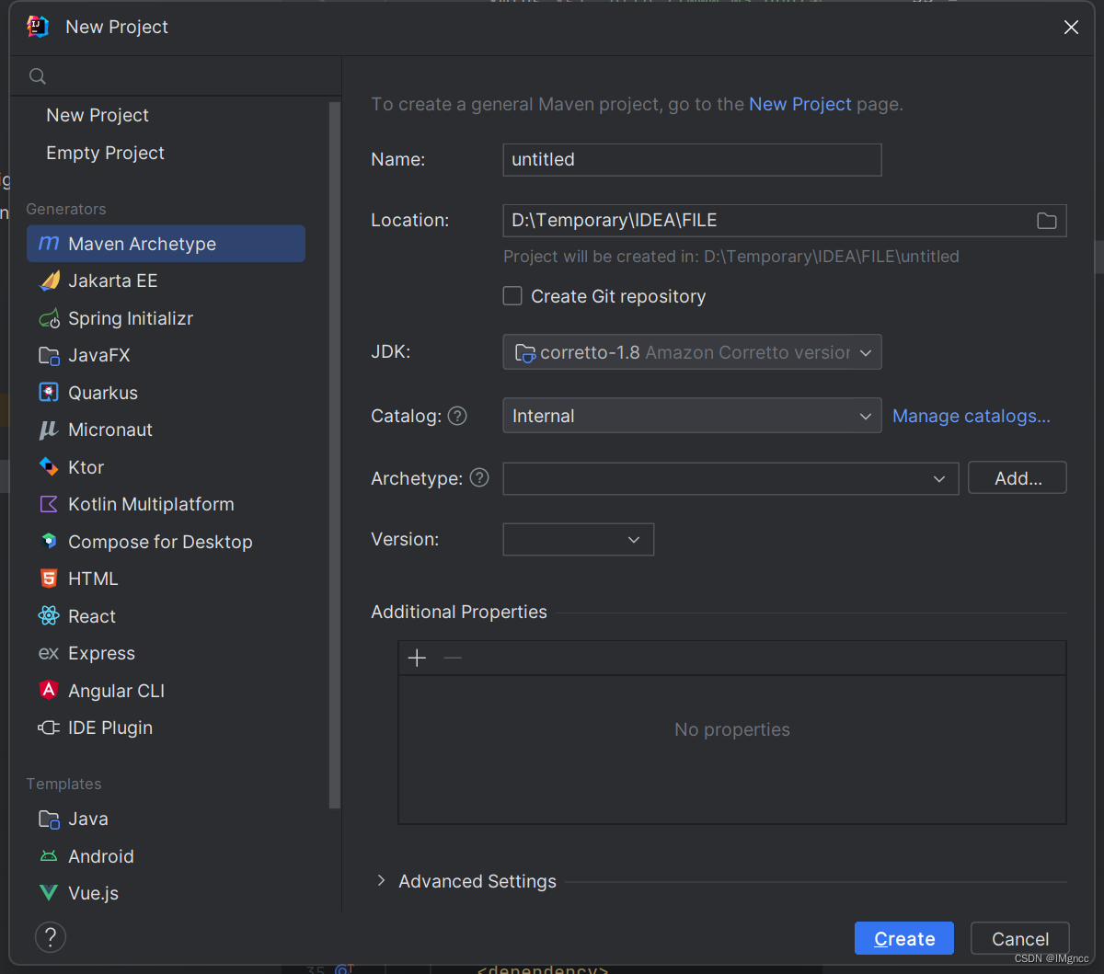Expand Advanced Settings section

pos(381,881)
